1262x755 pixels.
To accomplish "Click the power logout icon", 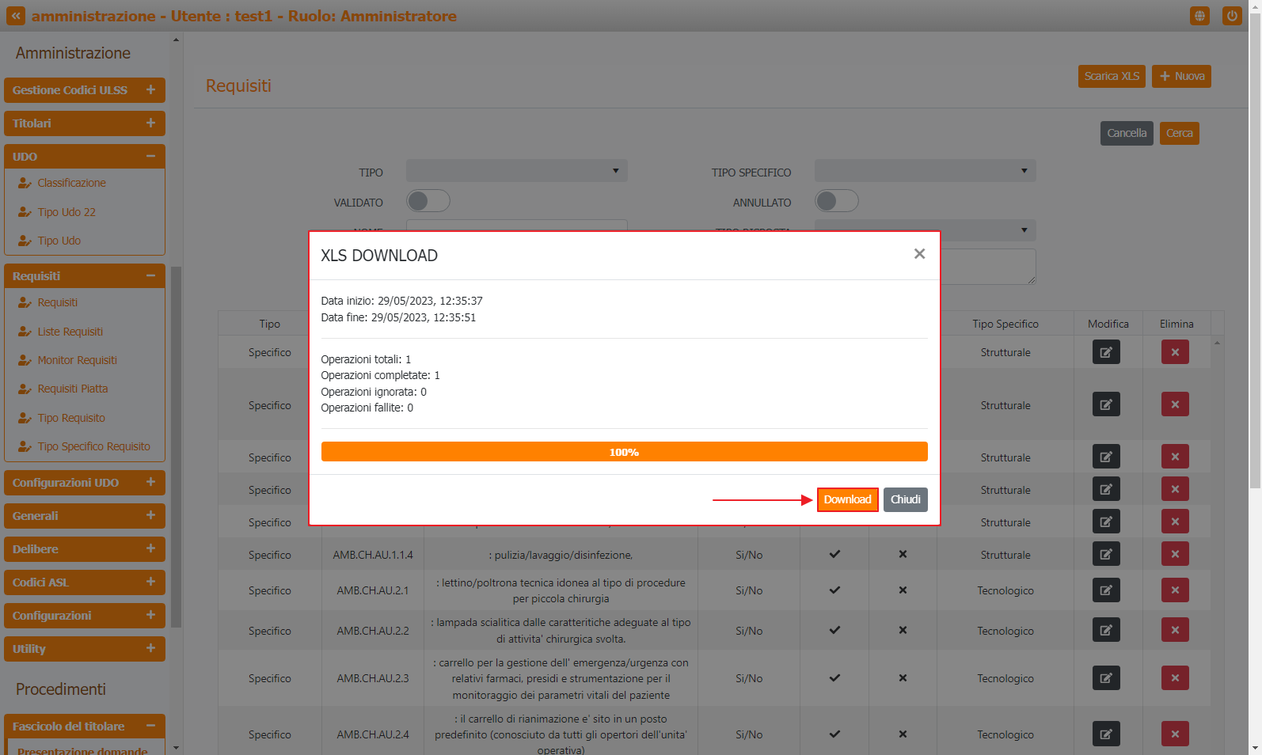I will pyautogui.click(x=1232, y=16).
